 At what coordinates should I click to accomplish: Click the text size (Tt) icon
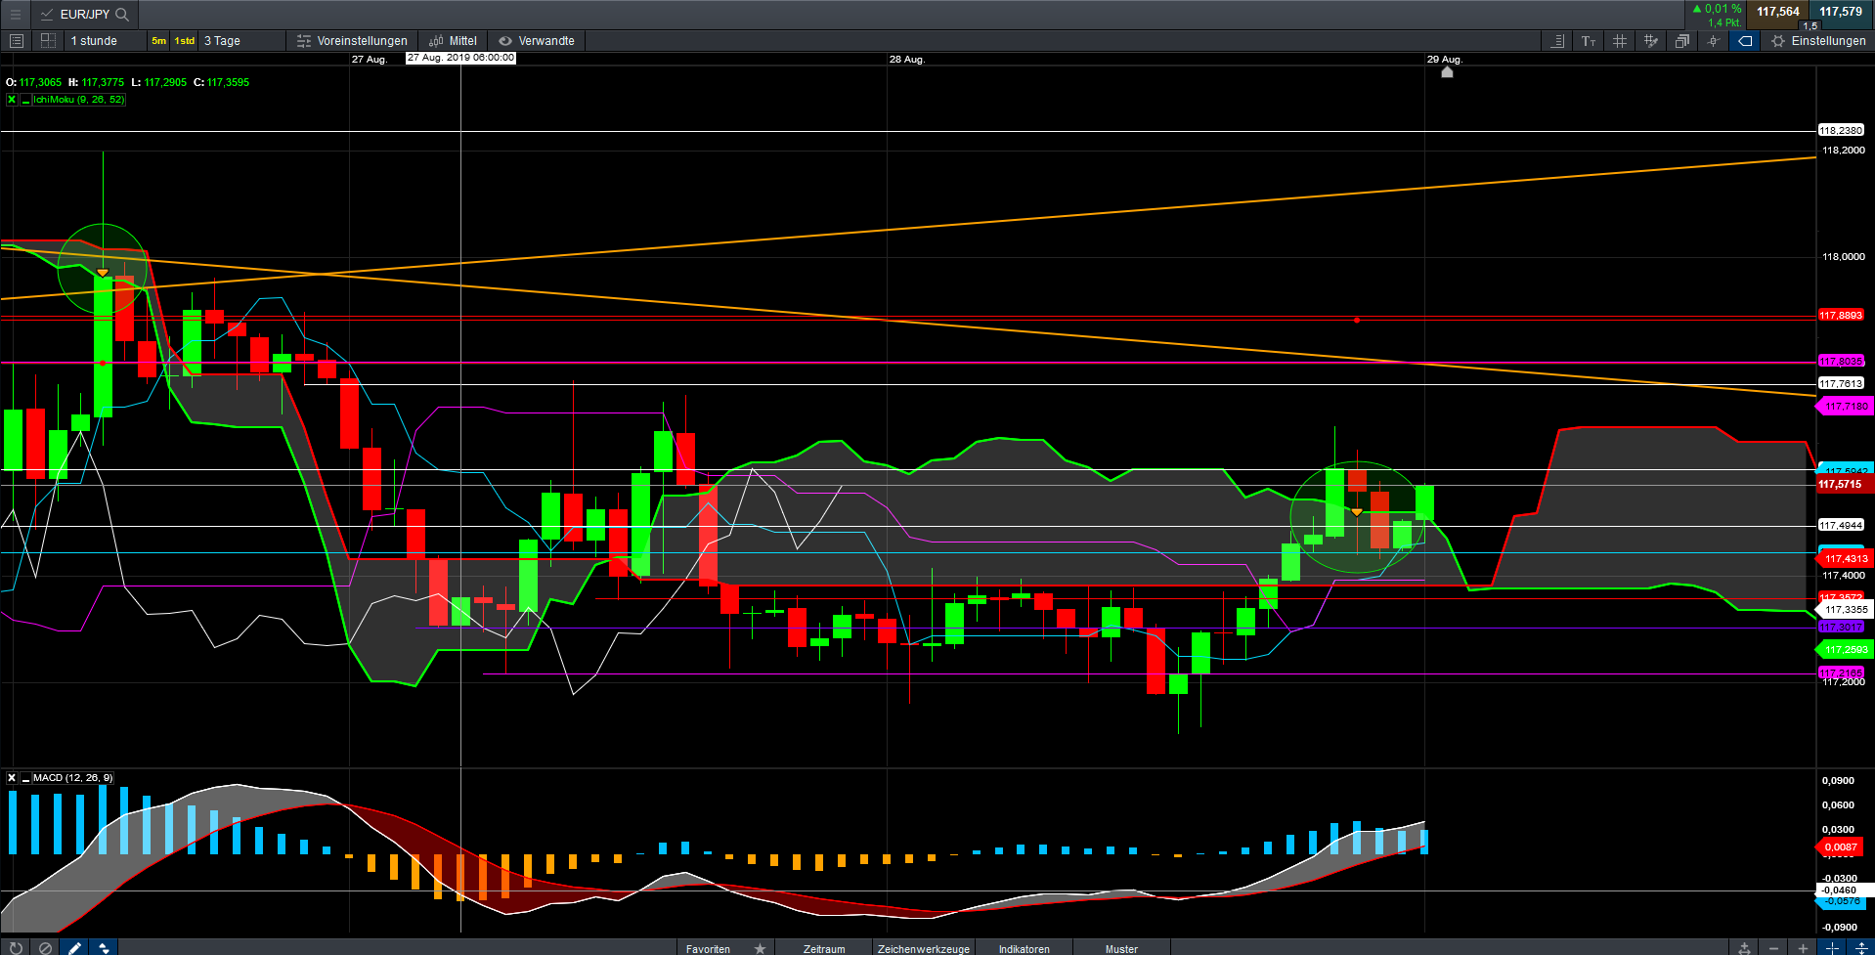coord(1589,41)
